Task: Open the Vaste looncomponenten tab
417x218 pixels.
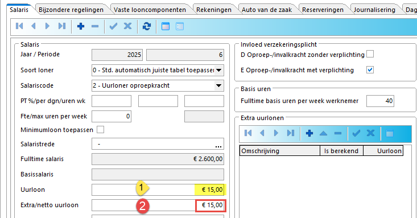Action: point(150,10)
